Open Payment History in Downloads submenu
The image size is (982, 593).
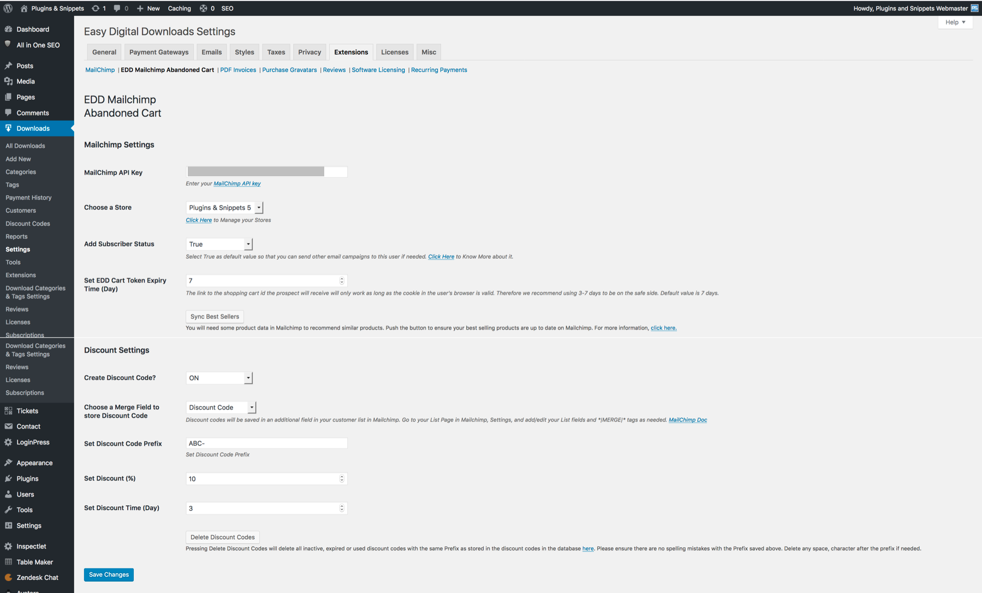point(28,197)
